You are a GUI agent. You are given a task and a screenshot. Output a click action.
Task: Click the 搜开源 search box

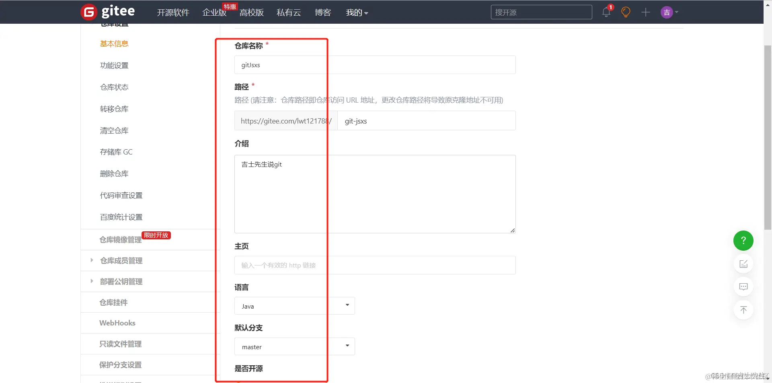(x=541, y=12)
